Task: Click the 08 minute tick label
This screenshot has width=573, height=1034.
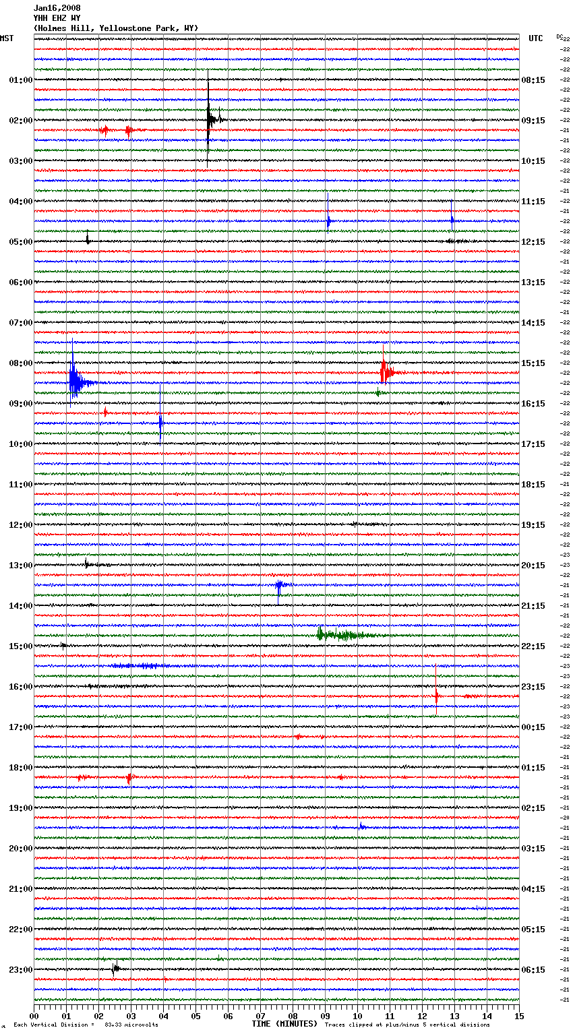Action: tap(293, 1016)
